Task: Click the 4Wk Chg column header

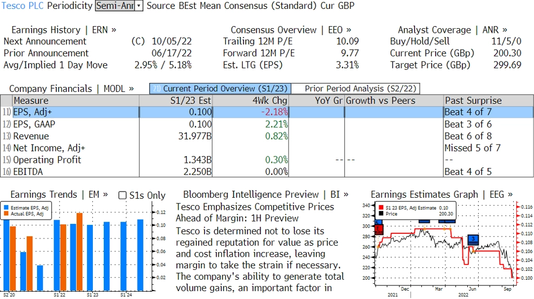Action: click(250, 101)
